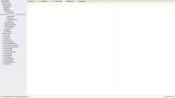Screen dimensions: 175x98
Task: Click the file icon next to wp-activate.php
Action: pyautogui.click(x=3, y=42)
